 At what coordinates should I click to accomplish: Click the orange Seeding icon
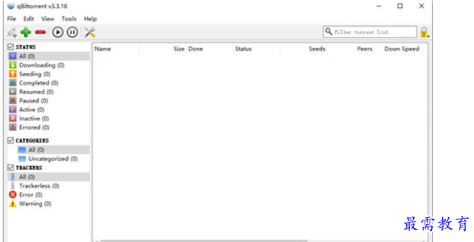pos(13,74)
